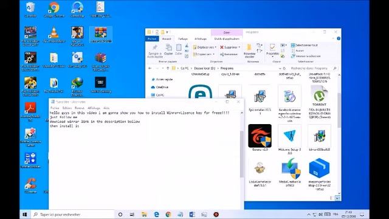Click Disque local (D:) breadcrumb
389x219 pixels.
(205, 68)
